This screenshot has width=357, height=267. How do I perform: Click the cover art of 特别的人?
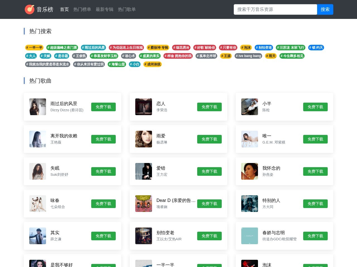(249, 204)
